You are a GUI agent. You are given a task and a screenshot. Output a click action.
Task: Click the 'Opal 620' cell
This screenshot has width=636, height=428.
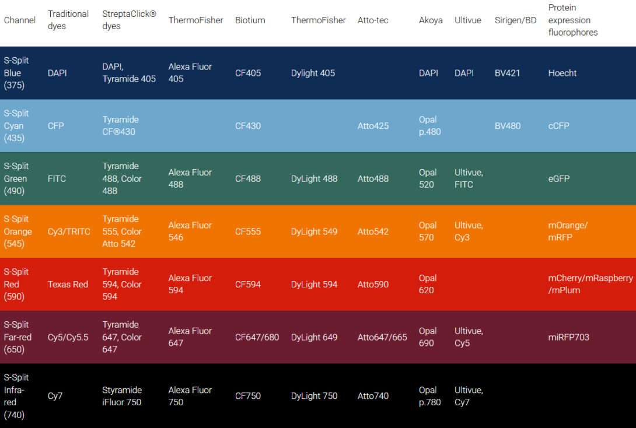[x=428, y=284]
